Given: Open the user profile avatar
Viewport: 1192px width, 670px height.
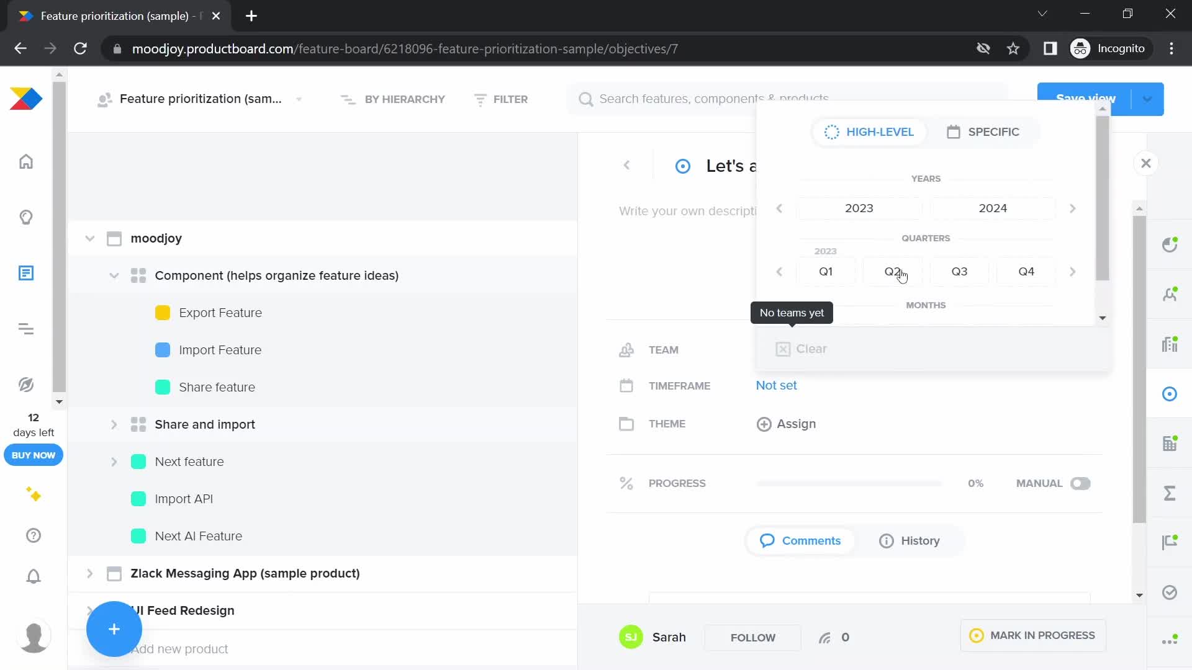Looking at the screenshot, I should (34, 637).
